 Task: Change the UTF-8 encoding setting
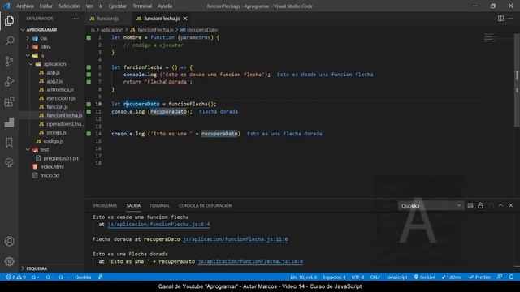pyautogui.click(x=357, y=277)
